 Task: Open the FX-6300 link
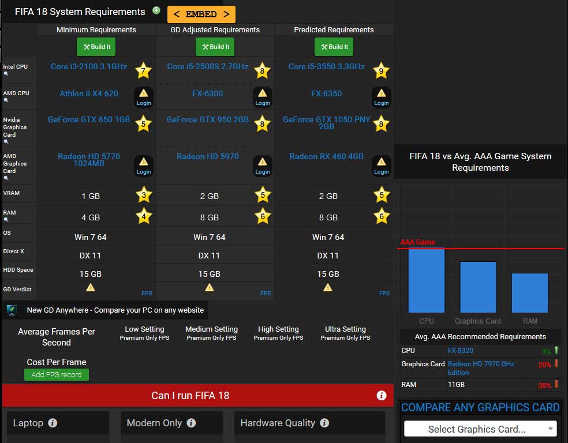[208, 94]
